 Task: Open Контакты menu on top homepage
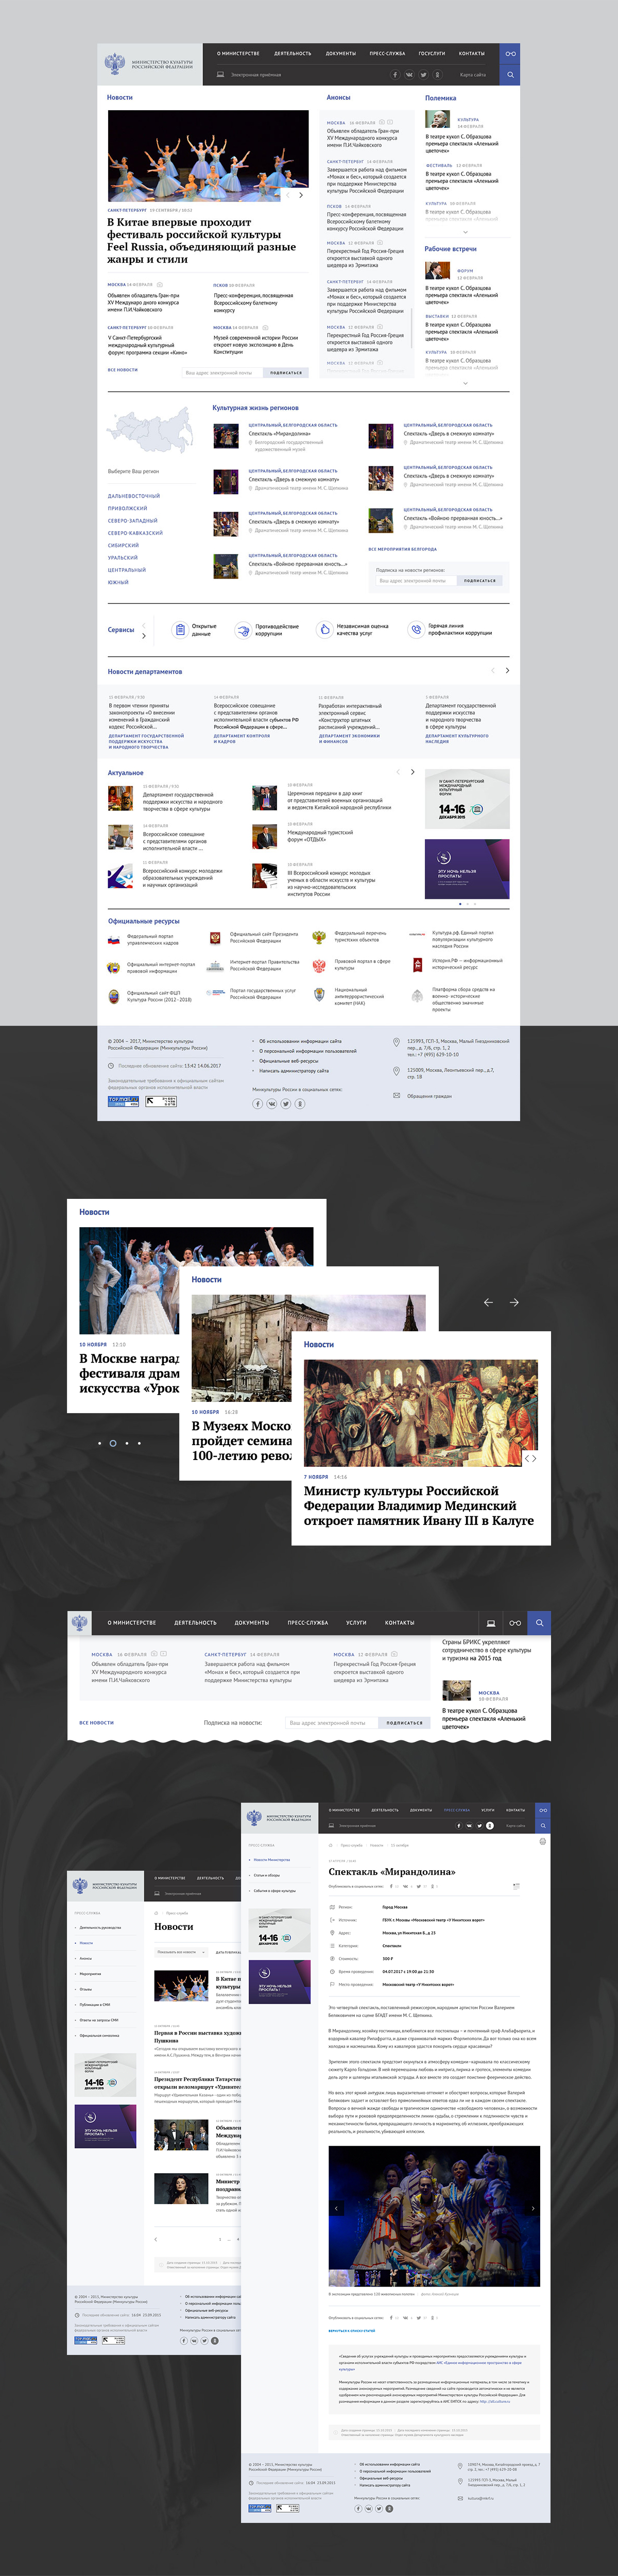472,53
